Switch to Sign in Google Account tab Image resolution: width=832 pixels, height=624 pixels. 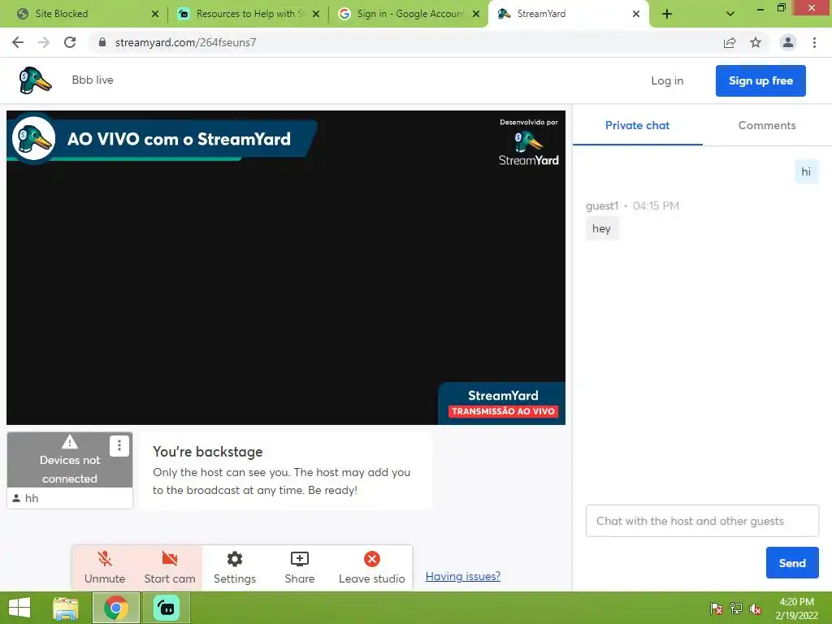click(406, 14)
